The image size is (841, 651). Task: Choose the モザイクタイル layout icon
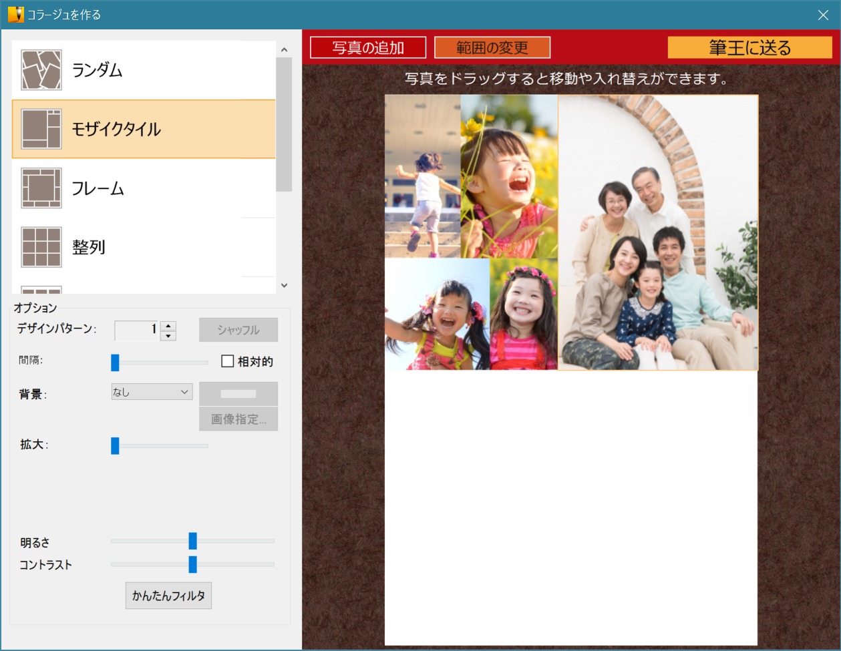[x=41, y=129]
